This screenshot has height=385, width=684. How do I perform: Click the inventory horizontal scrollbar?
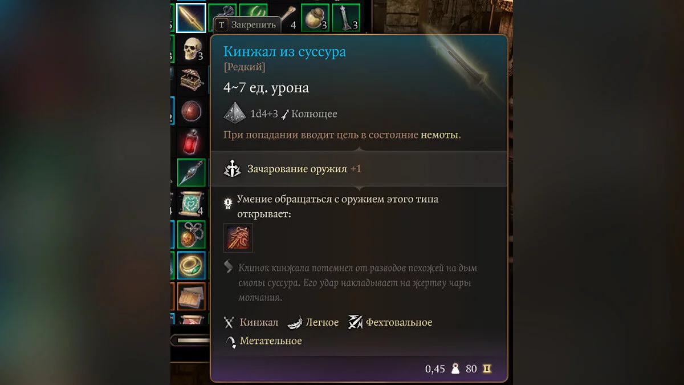click(x=190, y=340)
